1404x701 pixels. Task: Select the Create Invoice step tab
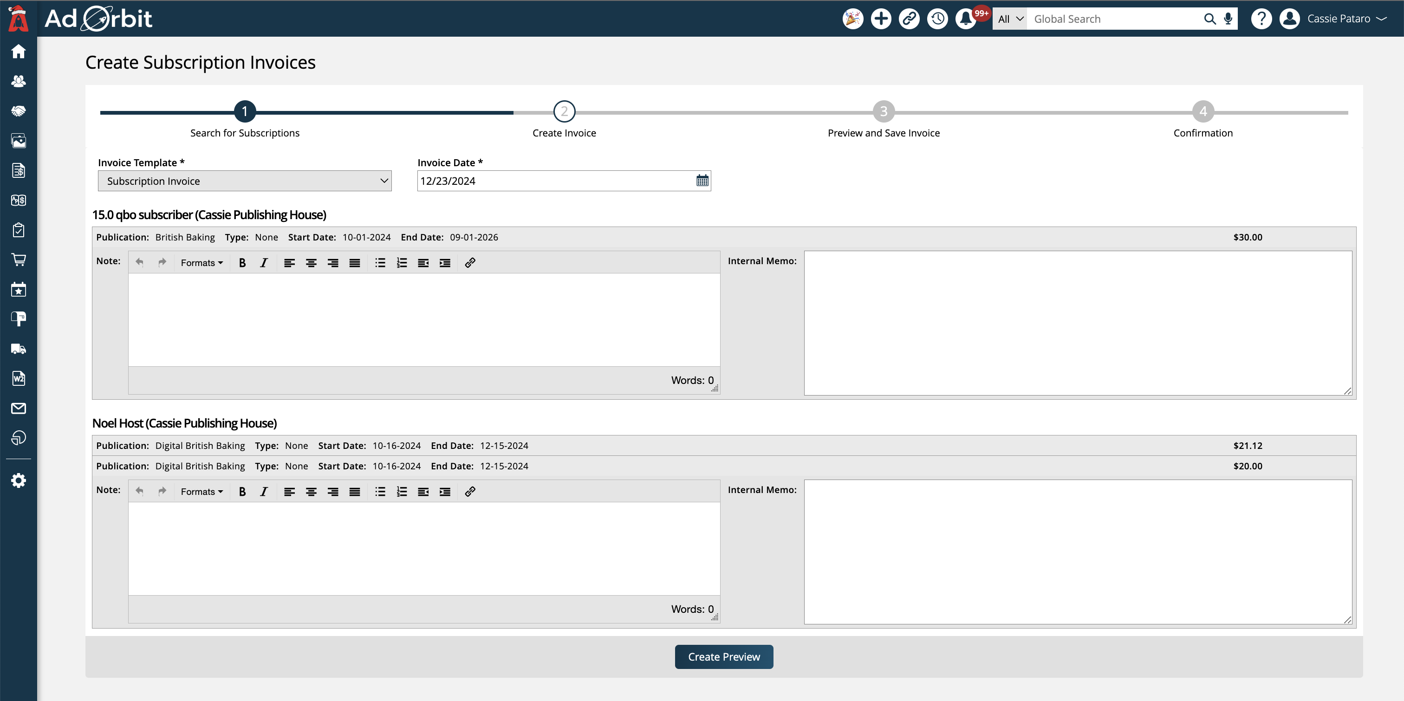pos(564,111)
